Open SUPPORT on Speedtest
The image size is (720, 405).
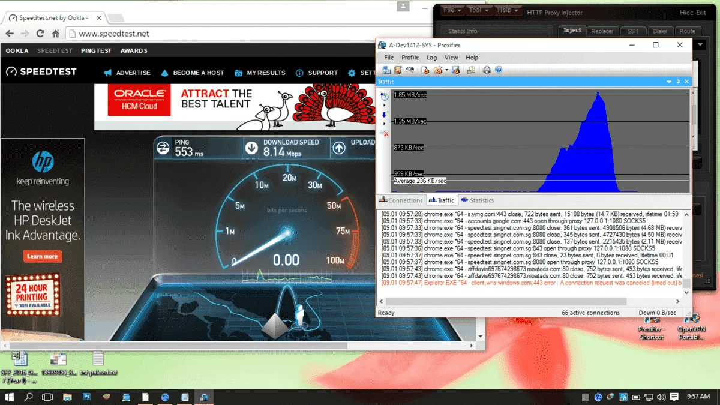(316, 73)
